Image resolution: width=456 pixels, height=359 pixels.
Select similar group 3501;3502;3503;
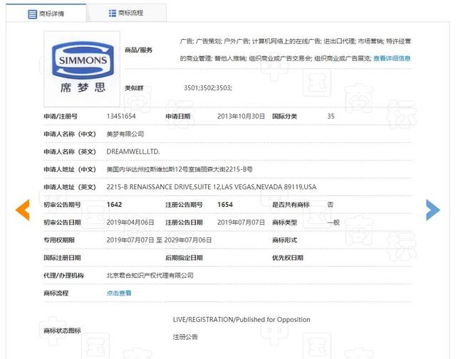click(208, 88)
